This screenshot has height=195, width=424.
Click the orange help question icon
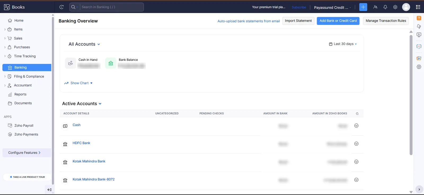tap(419, 18)
